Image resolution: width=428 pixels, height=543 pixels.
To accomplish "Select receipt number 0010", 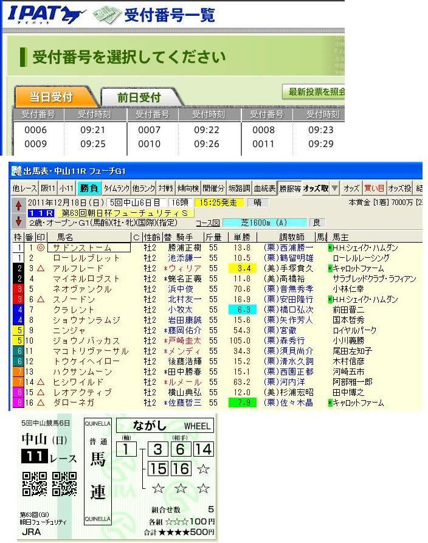I will [x=149, y=144].
